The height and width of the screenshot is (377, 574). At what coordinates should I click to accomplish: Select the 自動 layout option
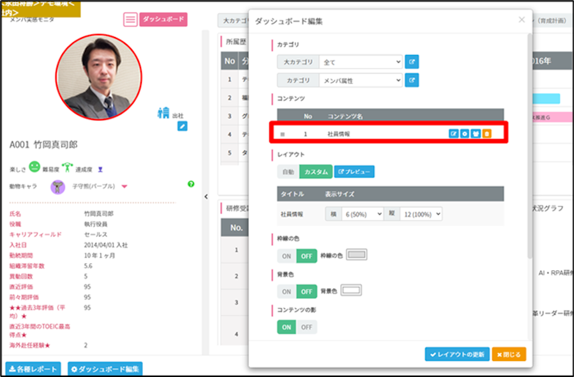[x=288, y=172]
